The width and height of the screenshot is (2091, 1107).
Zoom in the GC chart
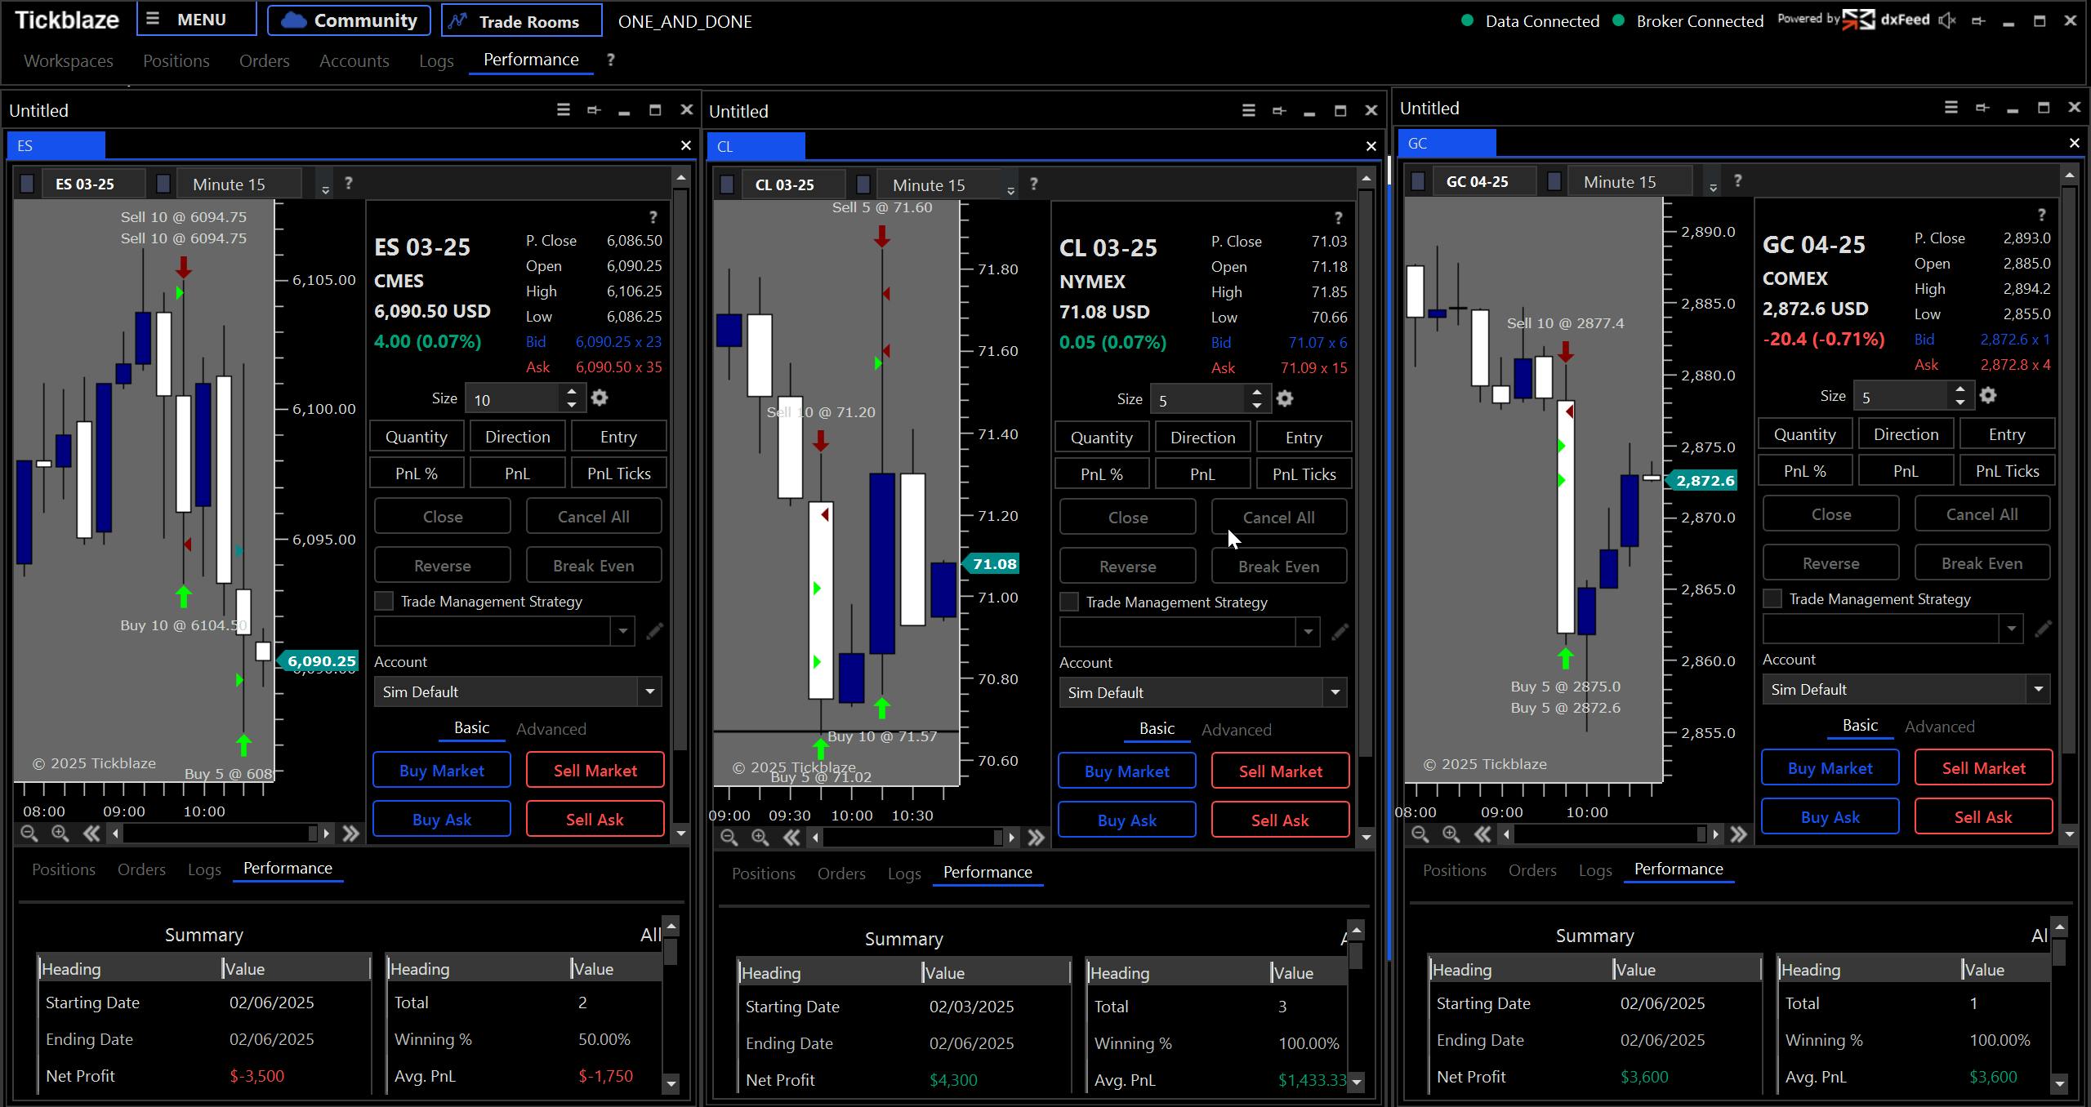pyautogui.click(x=1451, y=834)
